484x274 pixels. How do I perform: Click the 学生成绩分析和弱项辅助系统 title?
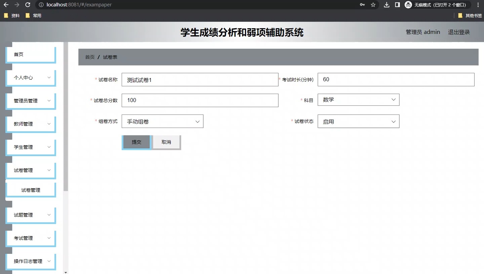point(242,32)
